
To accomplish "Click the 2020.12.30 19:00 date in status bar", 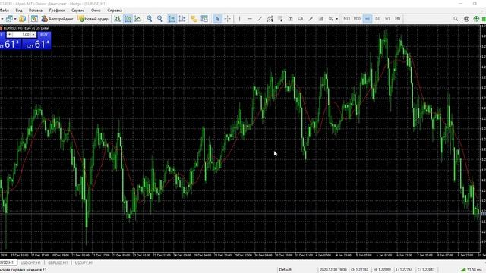I will coord(333,270).
